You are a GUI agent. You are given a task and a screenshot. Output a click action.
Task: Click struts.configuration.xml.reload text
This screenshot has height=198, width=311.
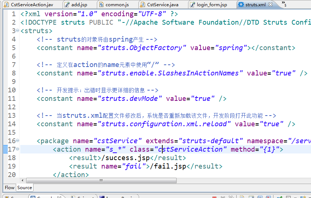coord(164,124)
